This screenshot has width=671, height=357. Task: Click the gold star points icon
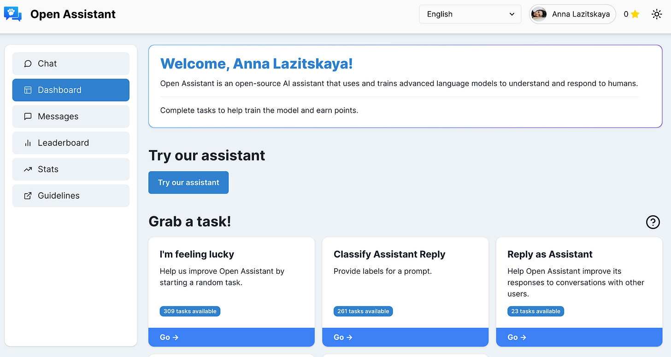pos(635,14)
